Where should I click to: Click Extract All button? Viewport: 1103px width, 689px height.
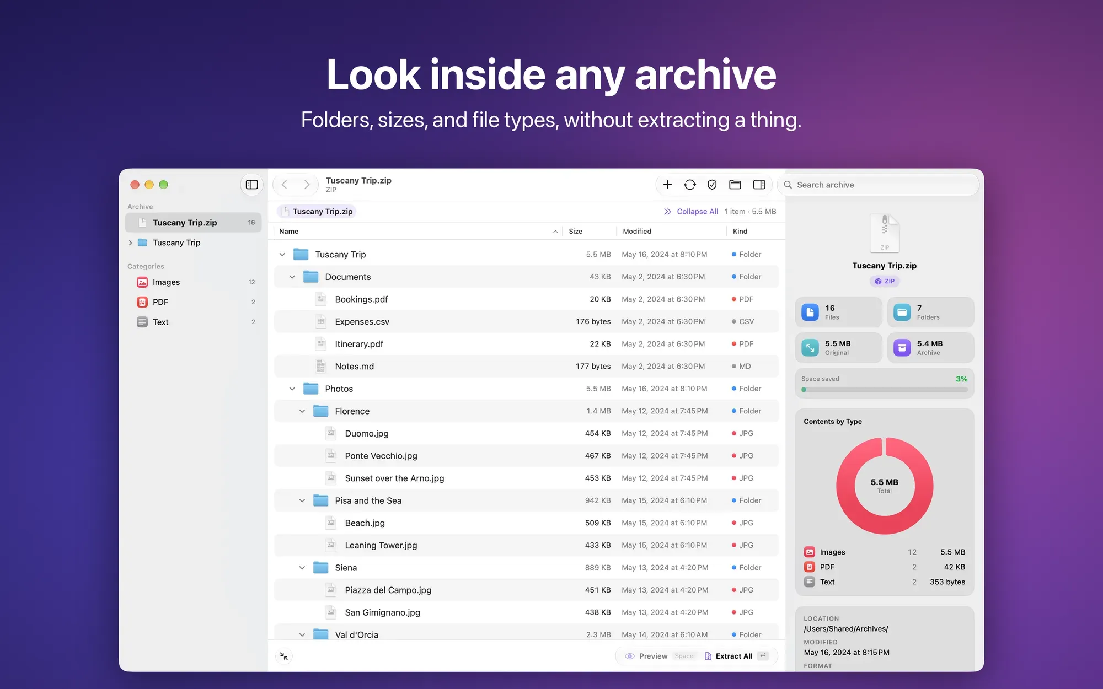coord(736,656)
